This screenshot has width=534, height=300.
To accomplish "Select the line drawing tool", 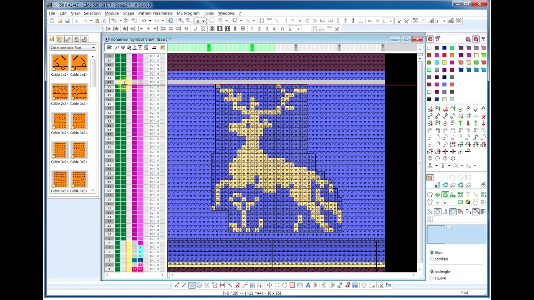I will [x=184, y=285].
